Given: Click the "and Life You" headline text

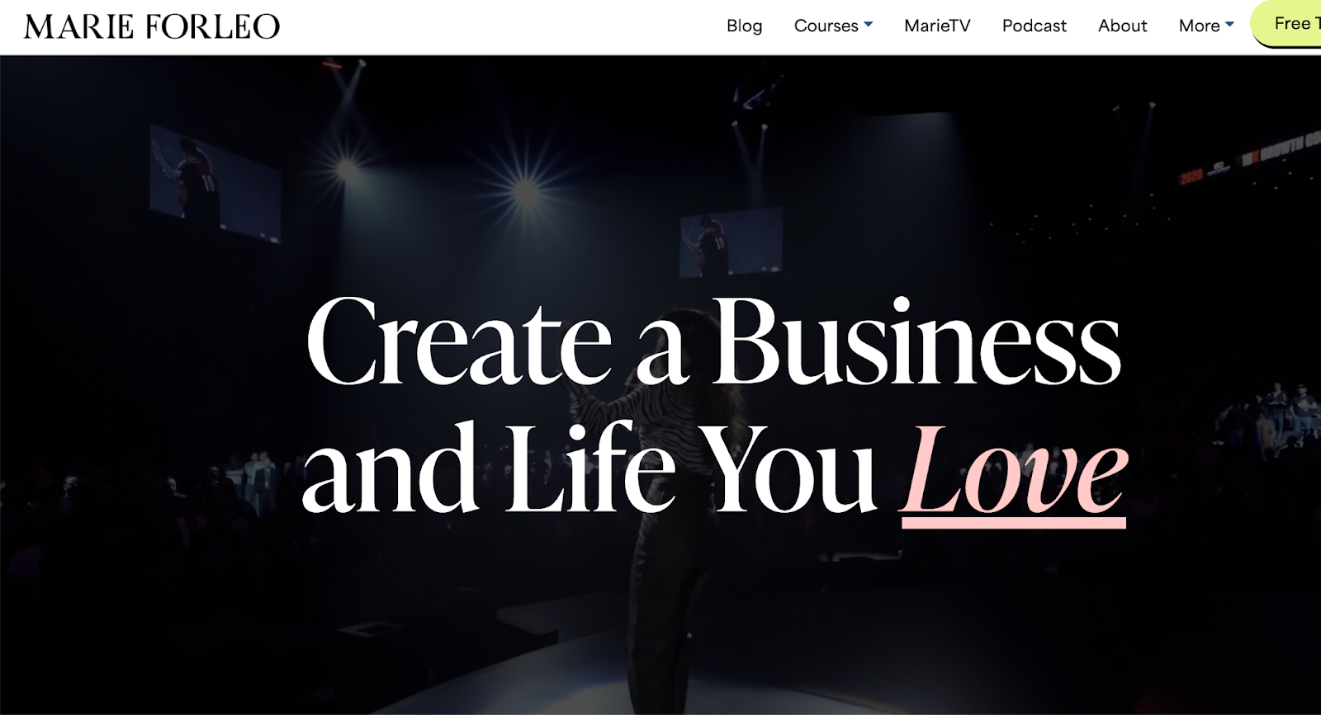Looking at the screenshot, I should pos(589,468).
